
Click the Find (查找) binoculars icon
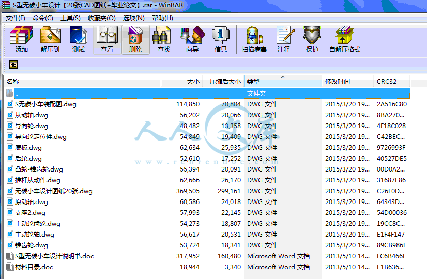pyautogui.click(x=161, y=35)
